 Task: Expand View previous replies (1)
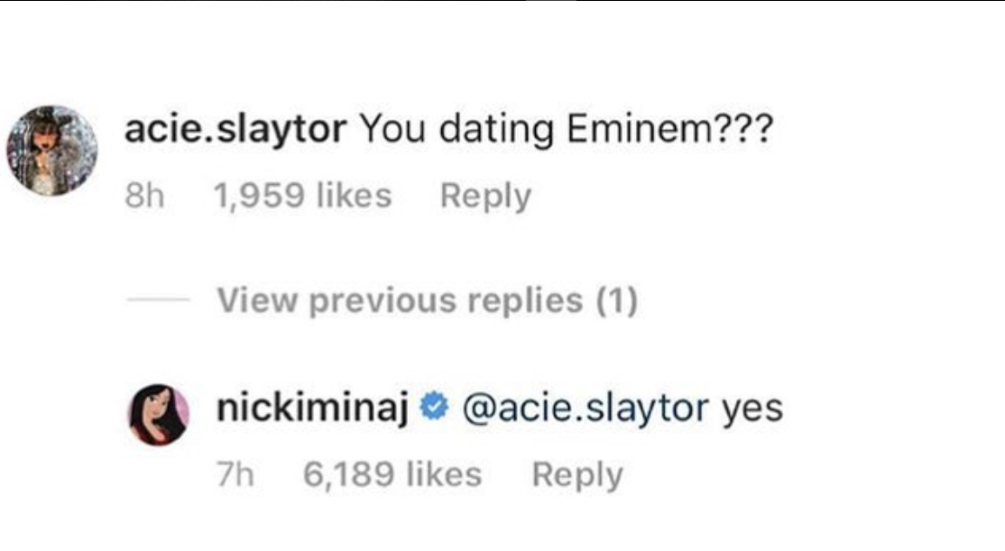(427, 300)
